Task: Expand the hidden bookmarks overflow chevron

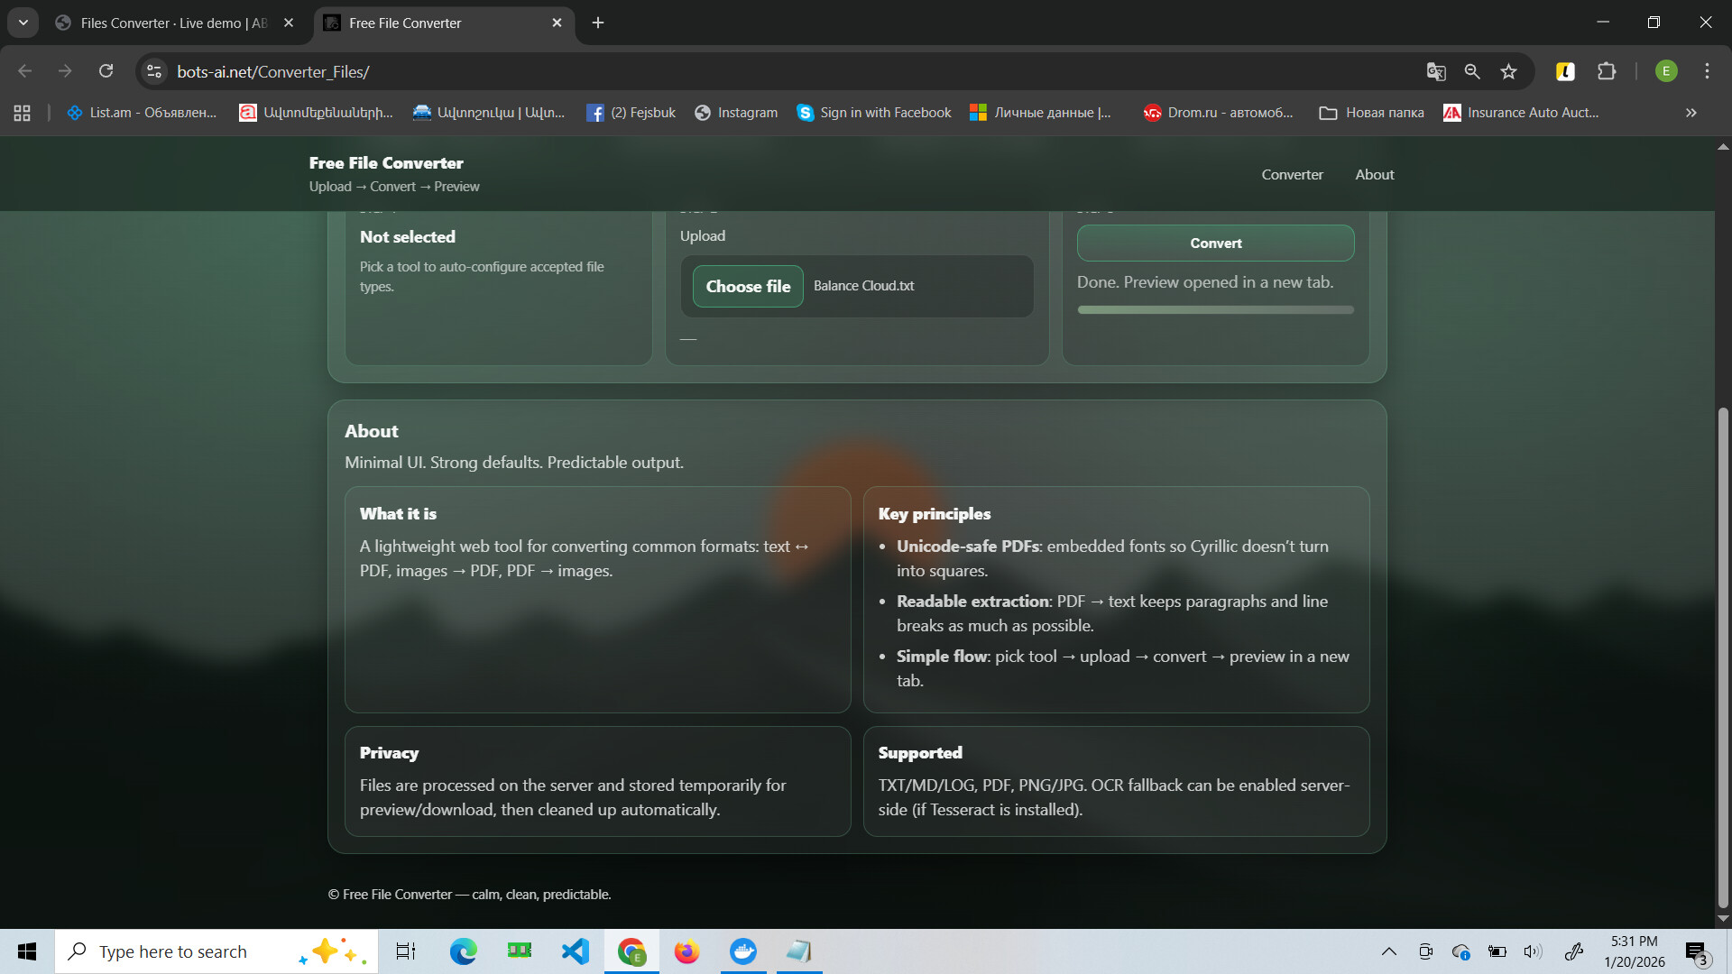Action: [x=1690, y=112]
